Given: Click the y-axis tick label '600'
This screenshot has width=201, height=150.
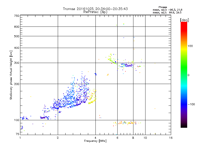Looking at the screenshot, I should point(17,27).
